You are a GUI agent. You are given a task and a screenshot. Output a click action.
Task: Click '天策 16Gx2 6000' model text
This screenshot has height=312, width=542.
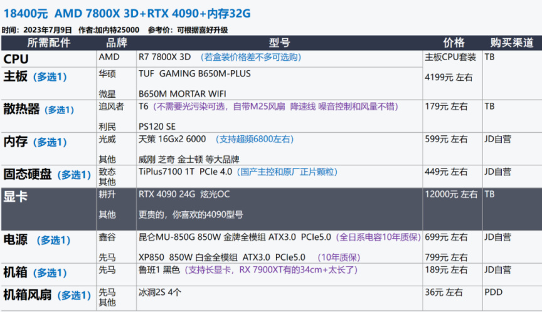click(172, 139)
